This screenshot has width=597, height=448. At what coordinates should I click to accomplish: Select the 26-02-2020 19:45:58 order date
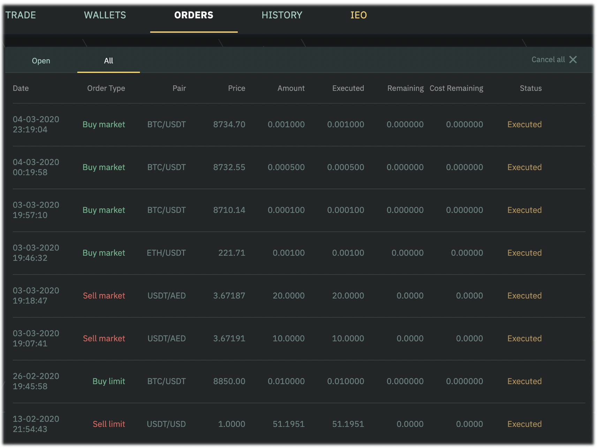coord(36,381)
